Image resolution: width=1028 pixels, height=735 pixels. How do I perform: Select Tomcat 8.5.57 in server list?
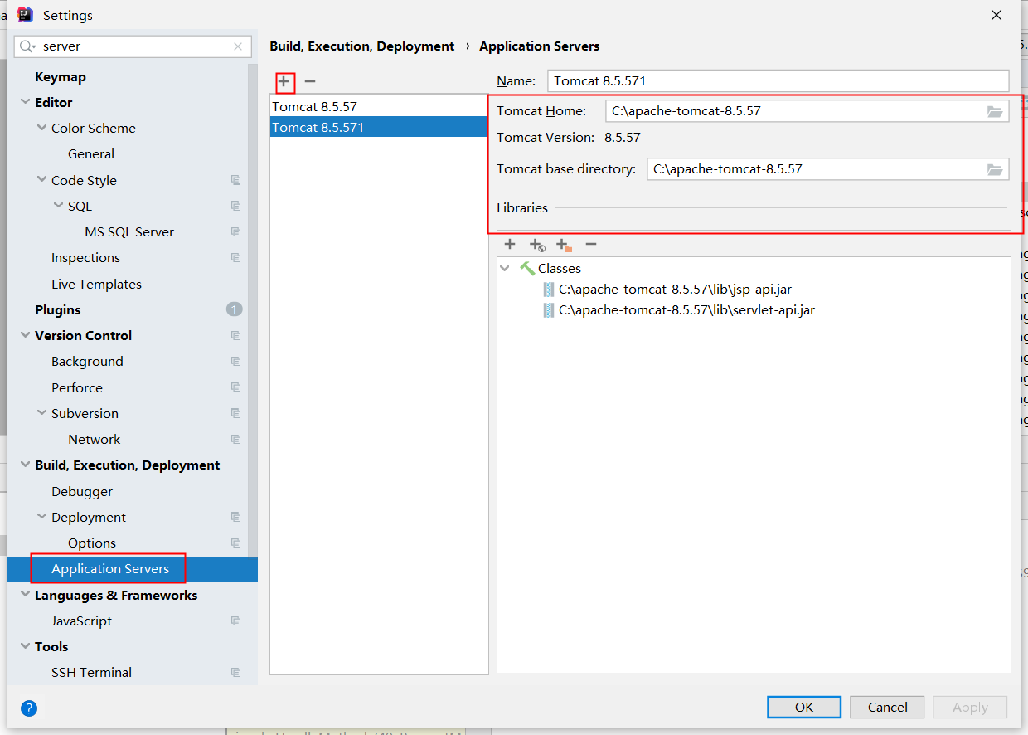(x=379, y=106)
